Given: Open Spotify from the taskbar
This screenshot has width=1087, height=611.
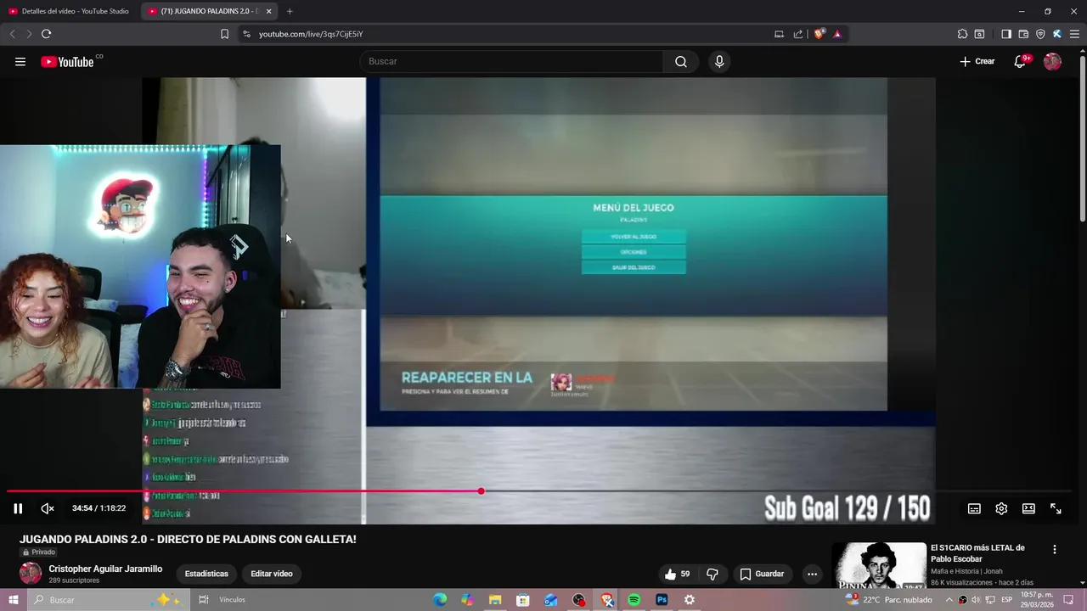Looking at the screenshot, I should point(634,600).
